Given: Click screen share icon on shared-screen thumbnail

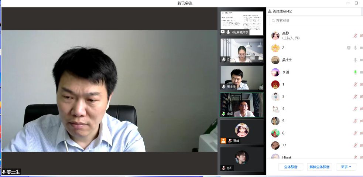Looking at the screenshot, I should [x=223, y=32].
